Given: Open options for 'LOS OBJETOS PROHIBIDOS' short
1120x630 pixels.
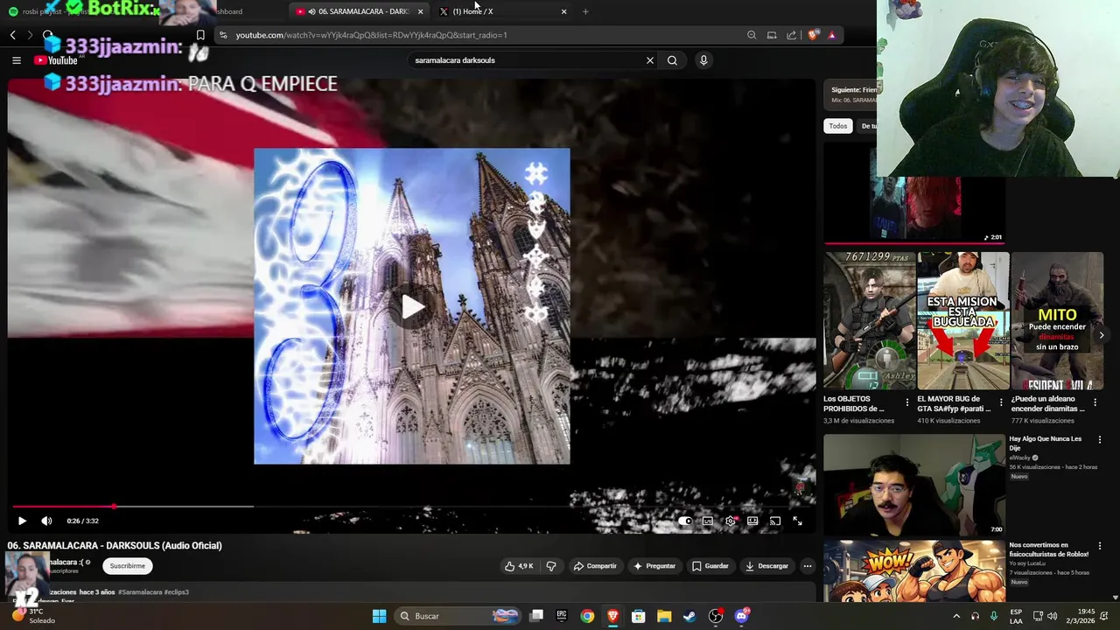Looking at the screenshot, I should [x=907, y=403].
